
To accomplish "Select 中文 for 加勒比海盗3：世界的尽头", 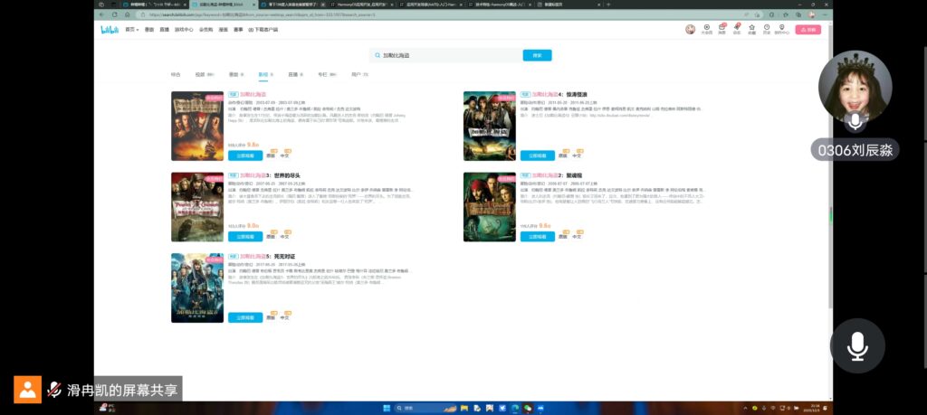I will coord(284,237).
